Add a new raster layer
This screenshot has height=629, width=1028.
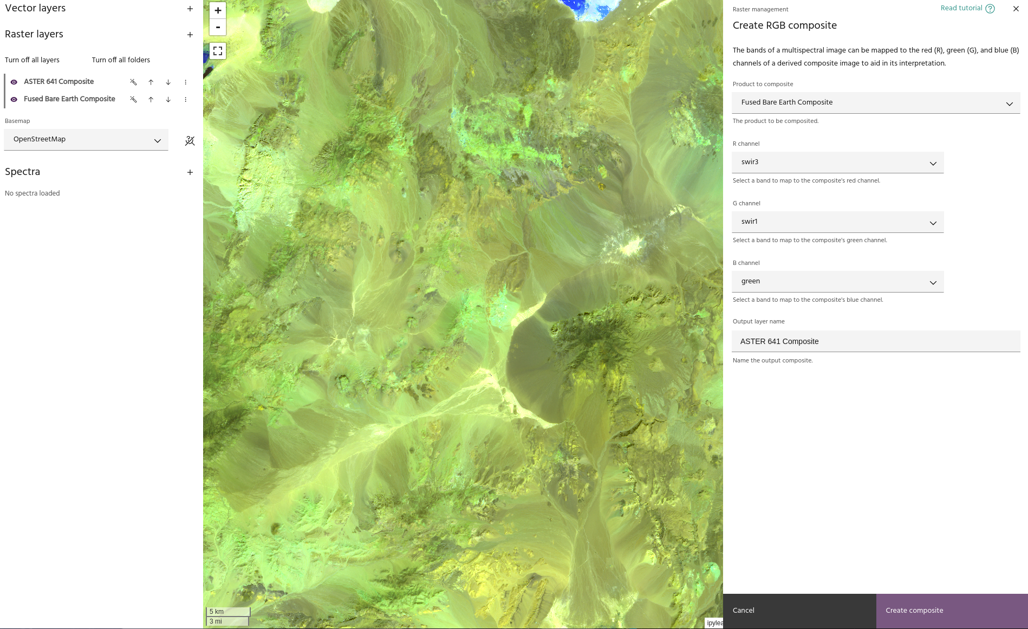pyautogui.click(x=190, y=35)
